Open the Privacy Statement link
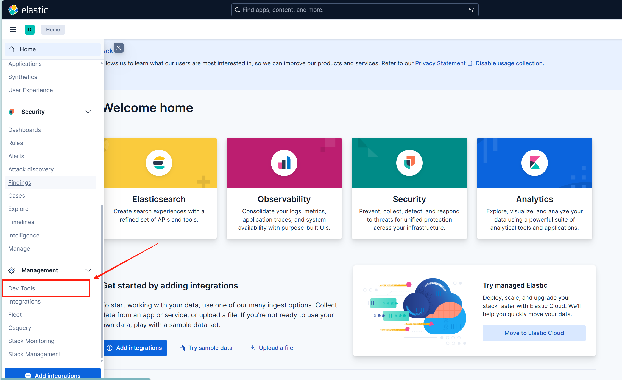This screenshot has width=622, height=380. pos(440,63)
